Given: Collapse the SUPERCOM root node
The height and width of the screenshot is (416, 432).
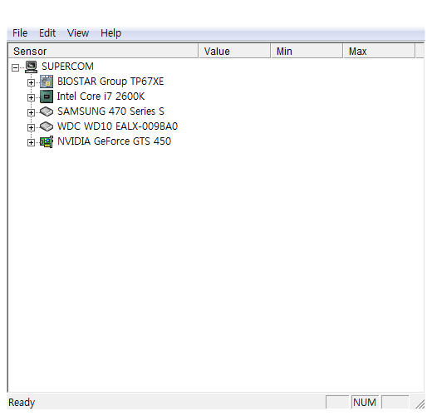Looking at the screenshot, I should [16, 67].
